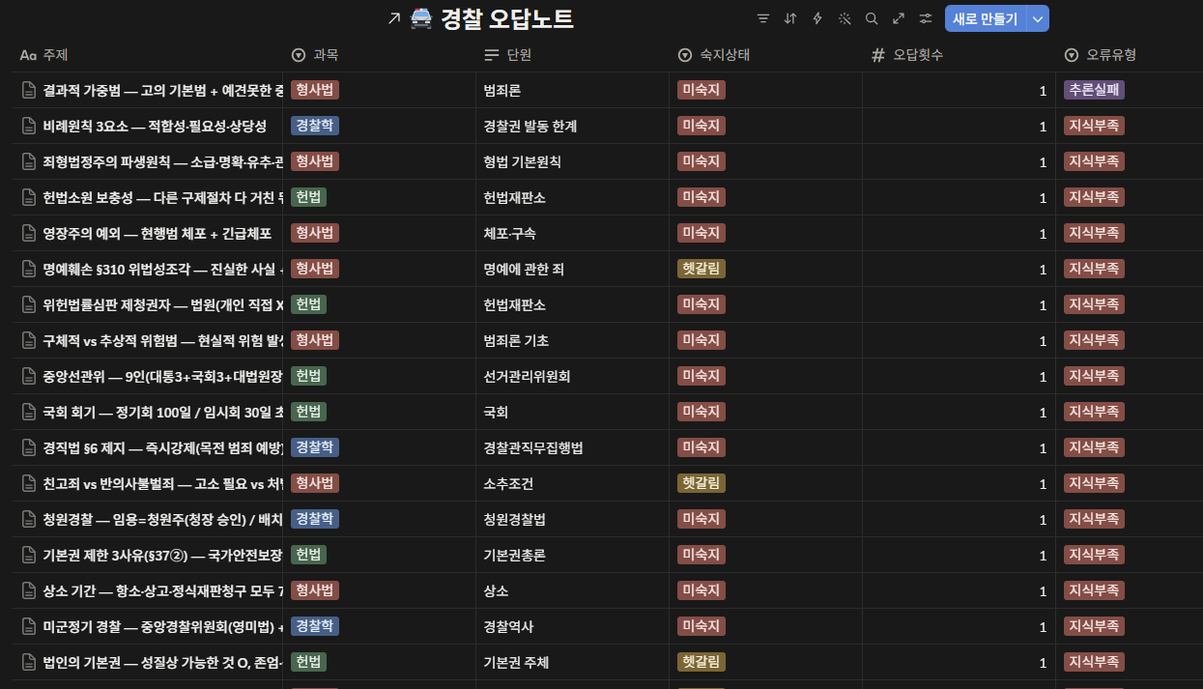
Task: Open search magnifier icon
Action: (872, 18)
